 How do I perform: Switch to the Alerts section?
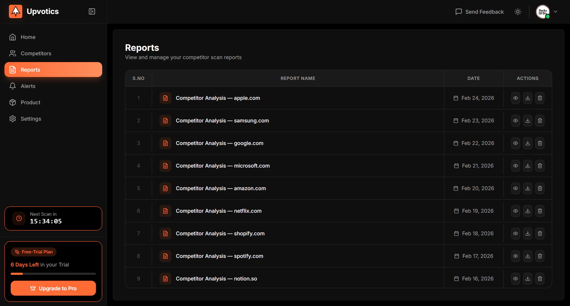click(x=28, y=86)
